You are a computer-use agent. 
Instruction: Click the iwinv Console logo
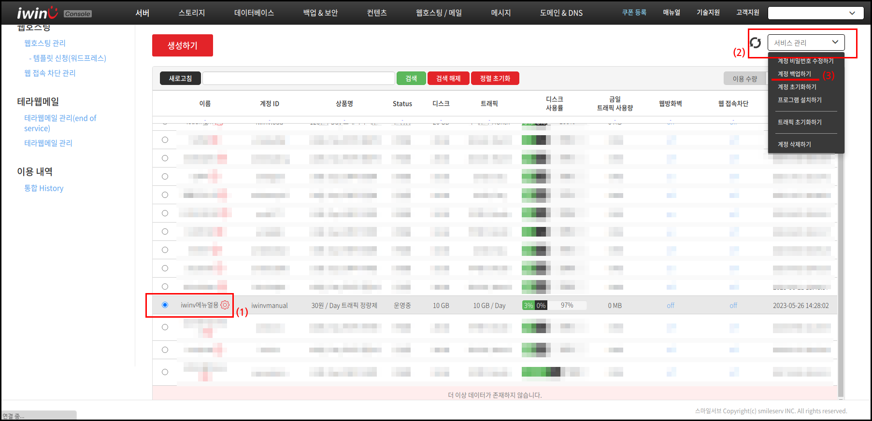(x=54, y=13)
